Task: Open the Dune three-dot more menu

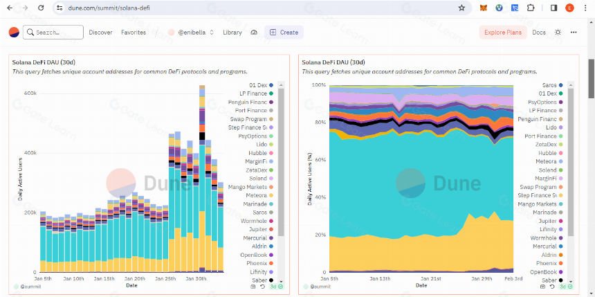Action: 574,33
